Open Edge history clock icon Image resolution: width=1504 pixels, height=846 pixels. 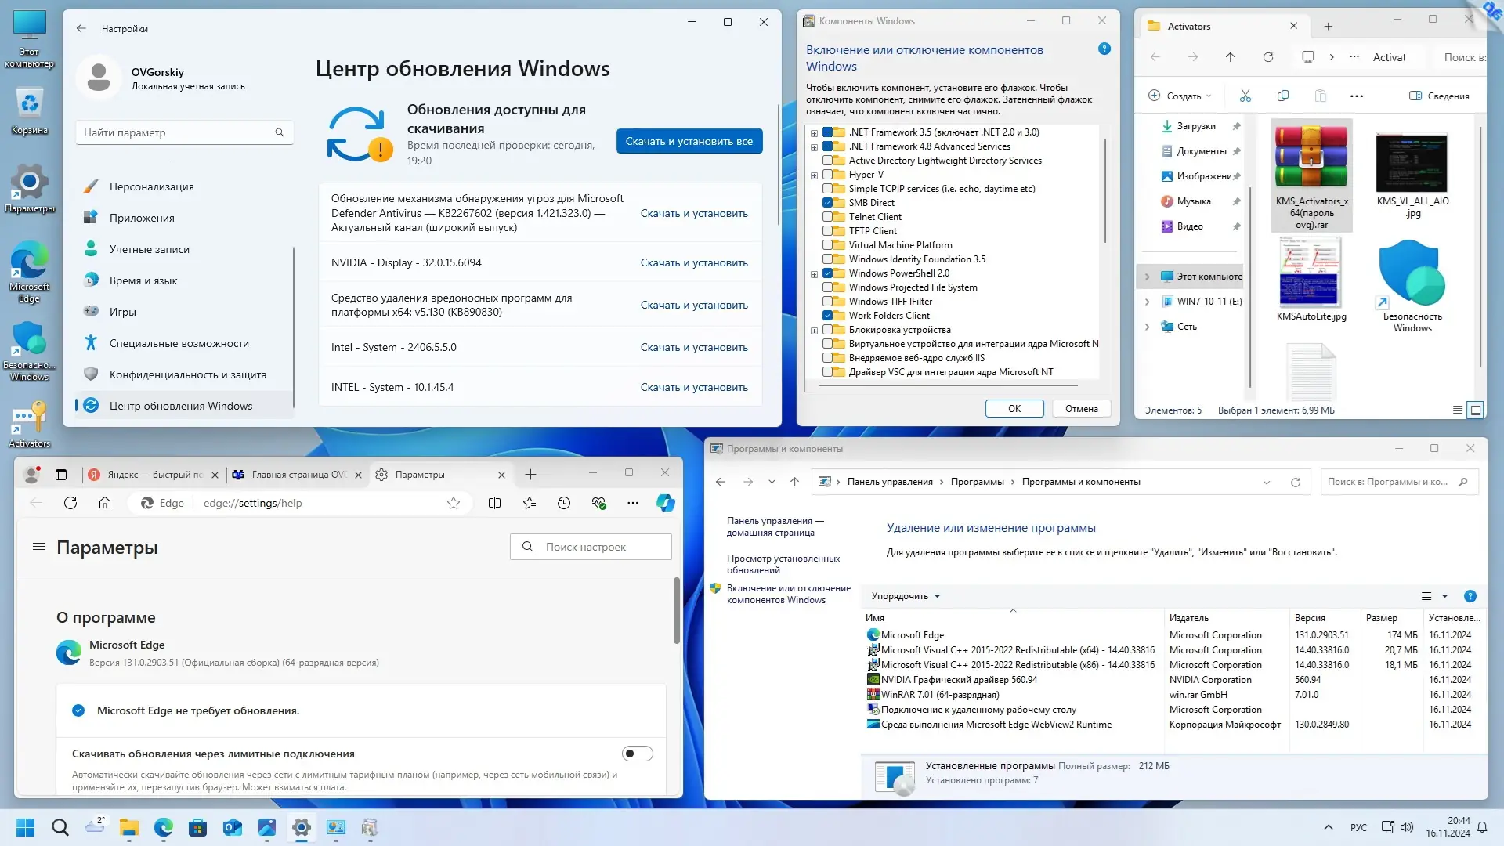[x=564, y=503]
